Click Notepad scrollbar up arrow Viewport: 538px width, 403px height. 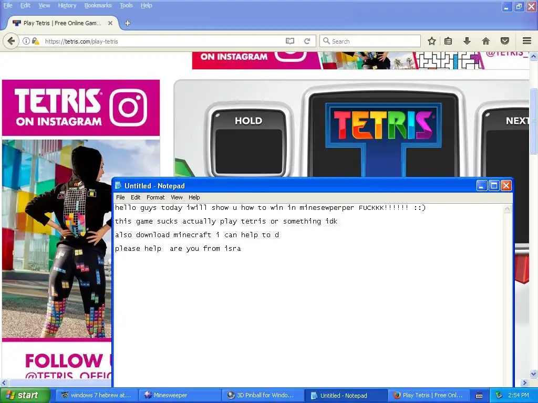click(x=507, y=208)
